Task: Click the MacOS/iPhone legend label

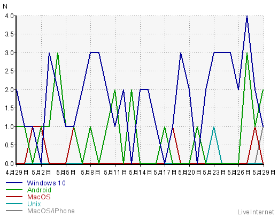Action: click(x=51, y=211)
